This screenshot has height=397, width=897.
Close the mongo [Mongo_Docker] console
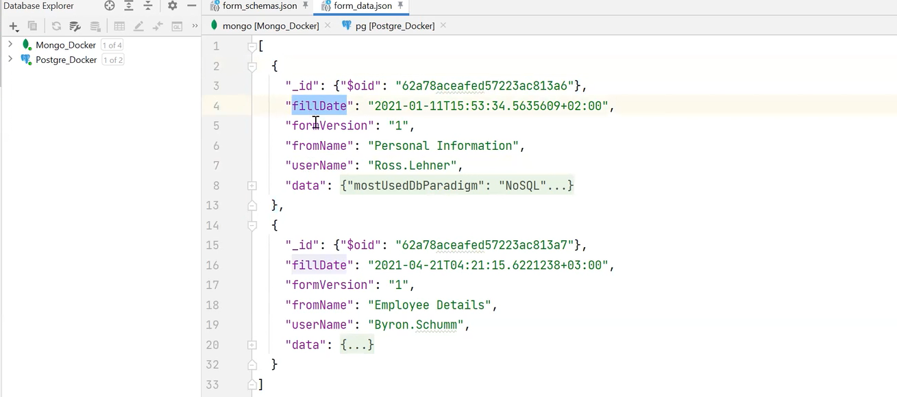pyautogui.click(x=327, y=26)
